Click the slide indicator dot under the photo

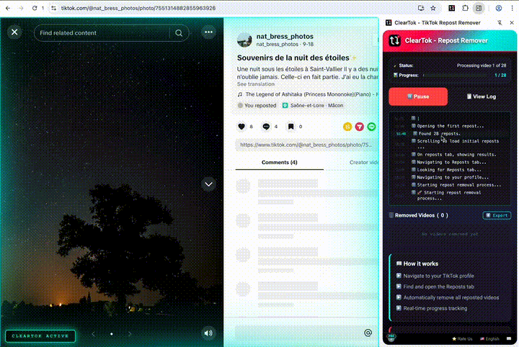pos(112,334)
